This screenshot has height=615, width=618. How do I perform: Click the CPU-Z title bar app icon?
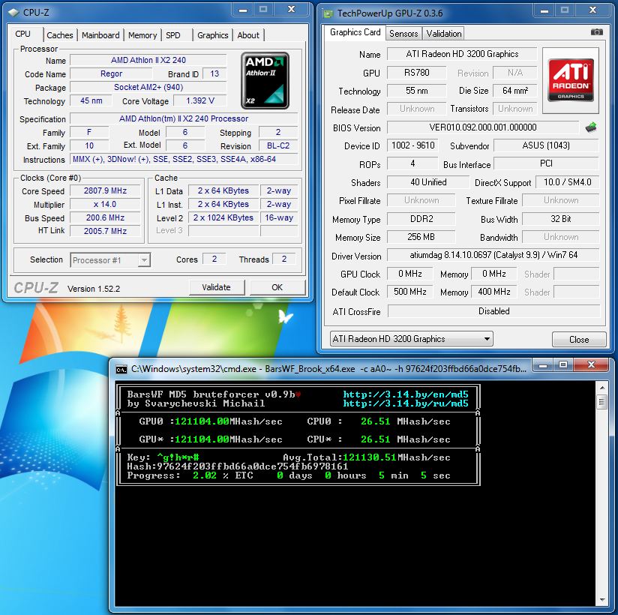[13, 13]
